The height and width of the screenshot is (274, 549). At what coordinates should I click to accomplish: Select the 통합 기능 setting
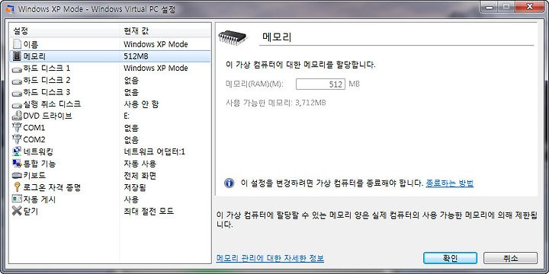pos(111,164)
